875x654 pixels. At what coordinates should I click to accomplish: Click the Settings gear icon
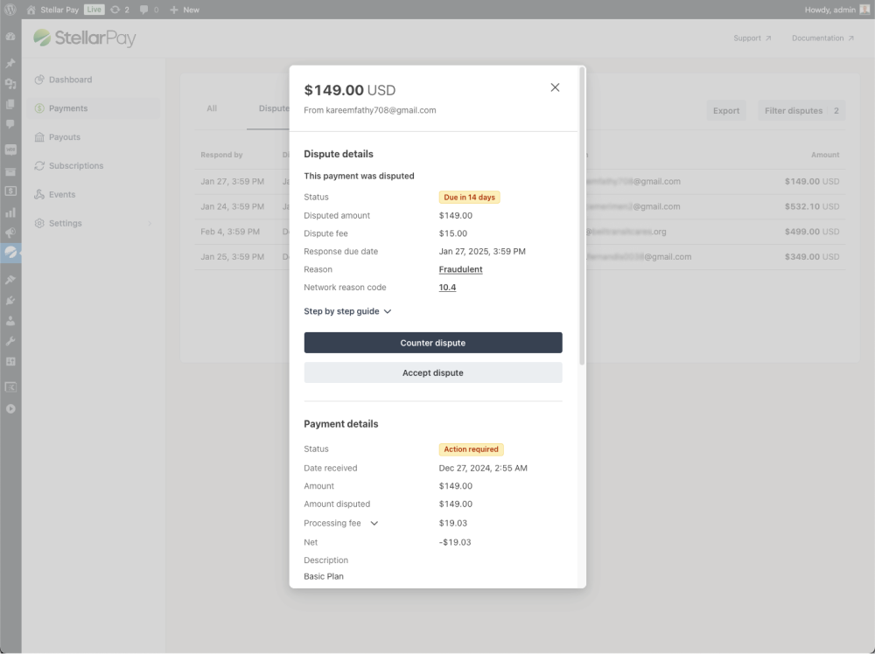[x=39, y=224]
